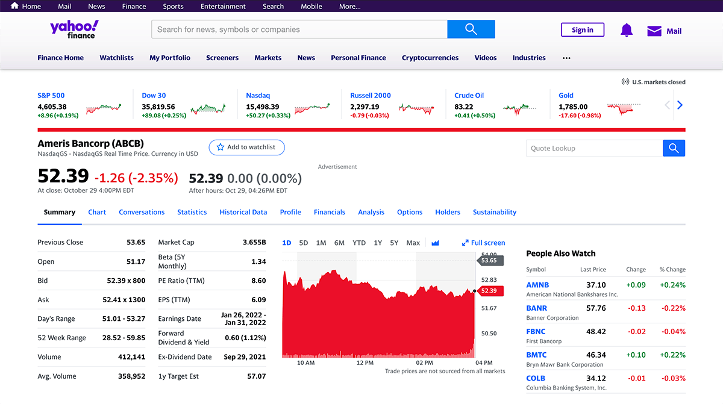723x404 pixels.
Task: Open the Profile tab
Action: click(290, 212)
